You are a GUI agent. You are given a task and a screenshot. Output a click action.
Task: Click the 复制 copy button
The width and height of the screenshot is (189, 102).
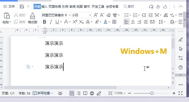20,22
